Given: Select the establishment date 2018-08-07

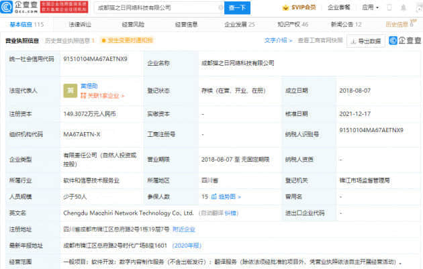Looking at the screenshot, I should [355, 91].
